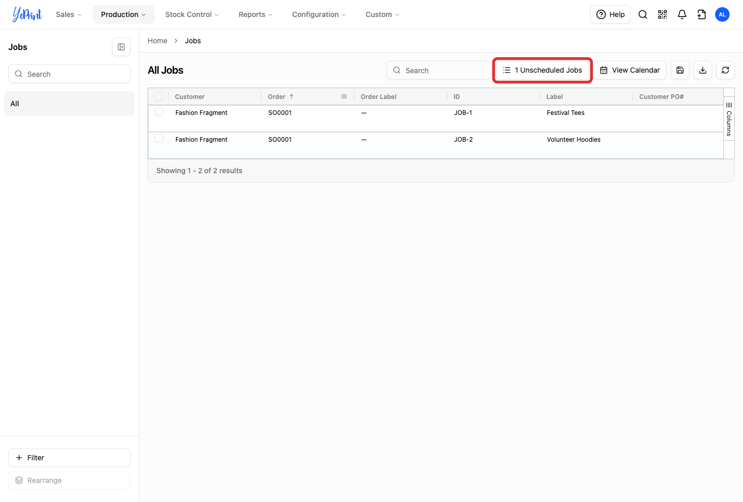Open the YoPrint home logo
This screenshot has height=502, width=743.
(x=27, y=14)
